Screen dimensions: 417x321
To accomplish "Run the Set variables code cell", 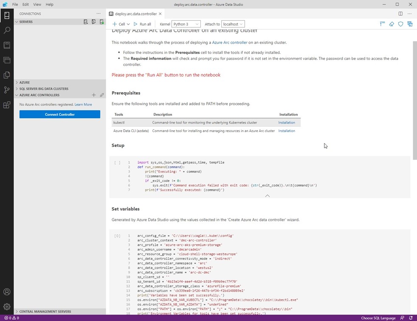I will coord(117,236).
